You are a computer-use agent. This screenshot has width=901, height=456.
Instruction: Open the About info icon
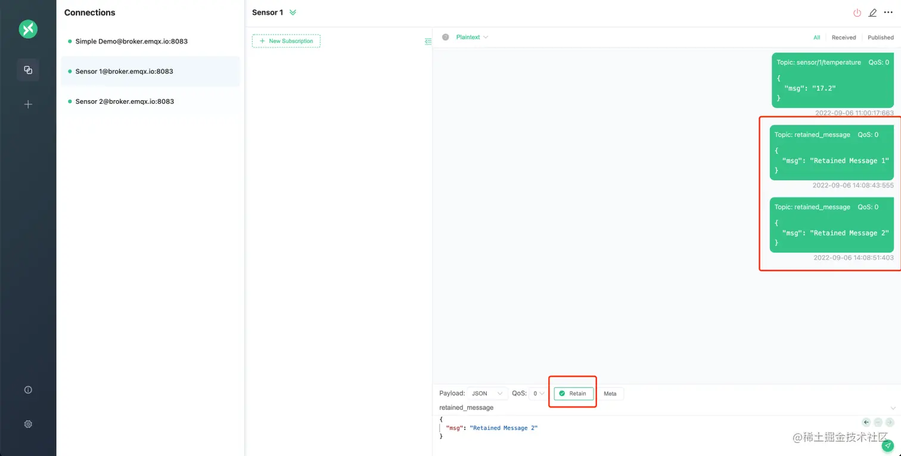(28, 389)
